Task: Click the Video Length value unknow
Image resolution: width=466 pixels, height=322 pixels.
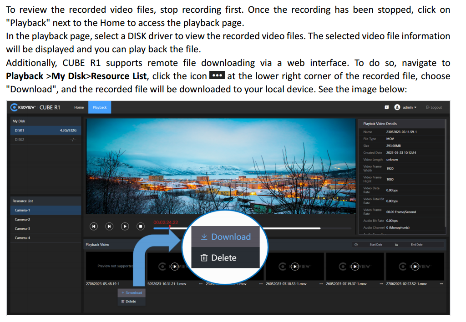Action: point(392,160)
